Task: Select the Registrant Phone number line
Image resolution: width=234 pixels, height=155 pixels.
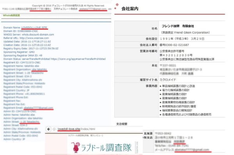Action: 24,94
